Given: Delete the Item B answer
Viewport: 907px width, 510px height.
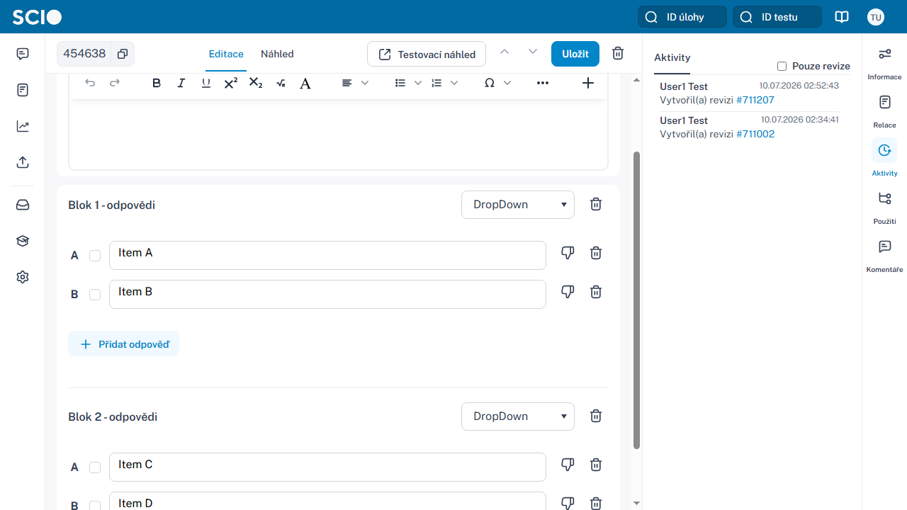Looking at the screenshot, I should point(596,292).
